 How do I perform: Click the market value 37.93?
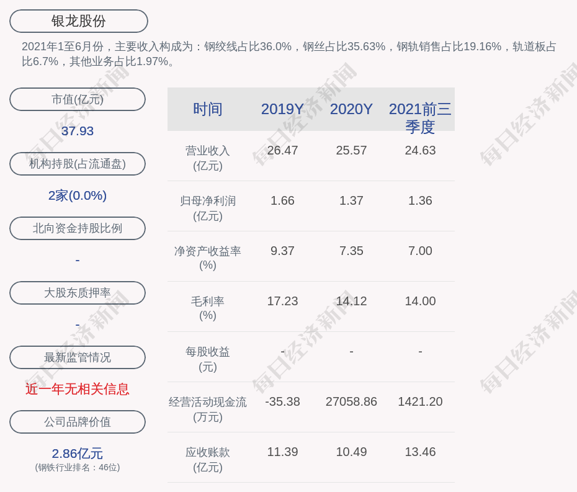[78, 131]
